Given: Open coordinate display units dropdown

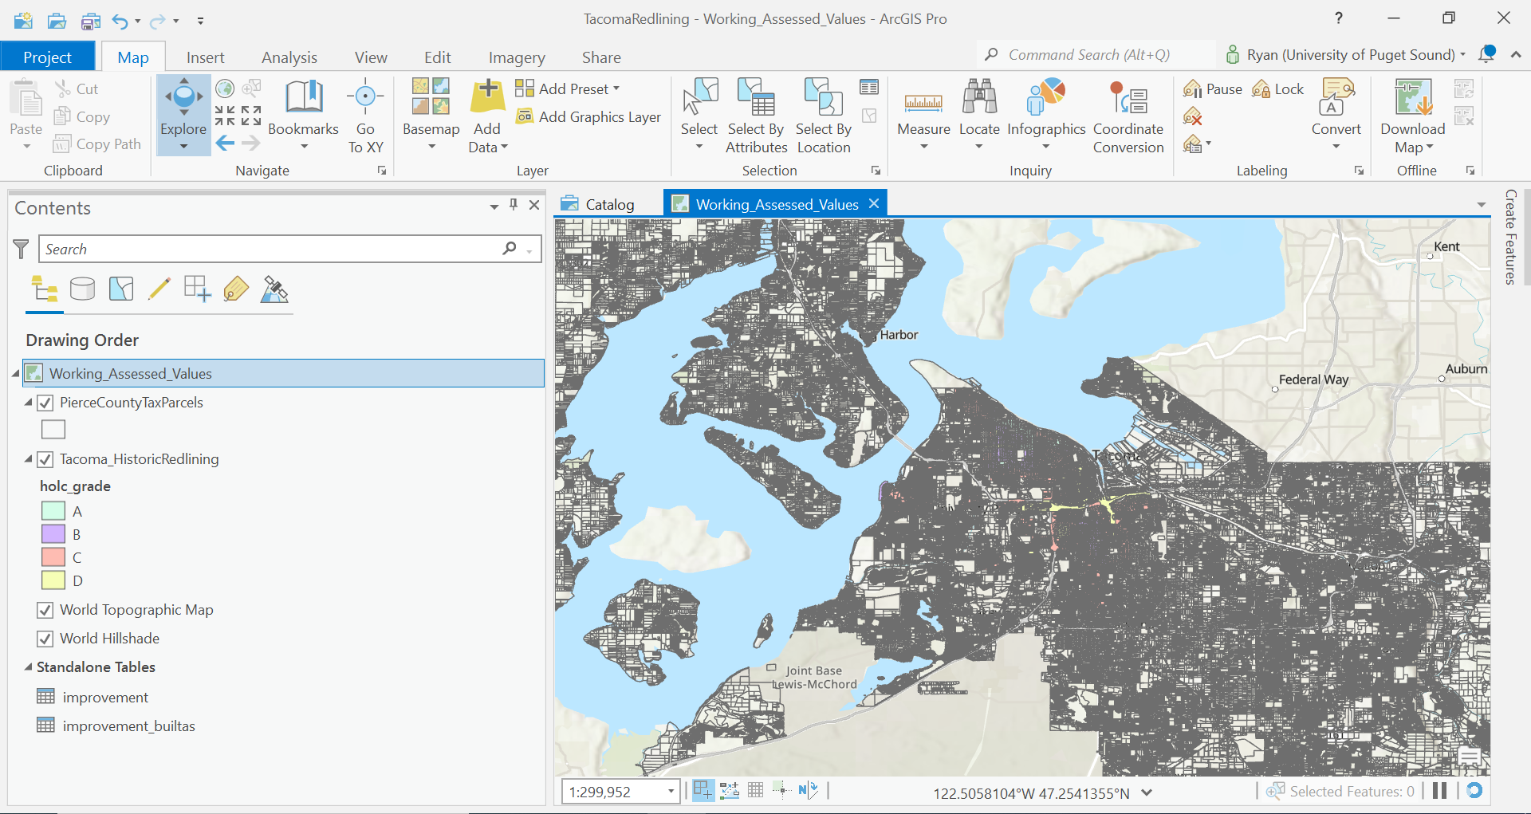Looking at the screenshot, I should pyautogui.click(x=1147, y=792).
